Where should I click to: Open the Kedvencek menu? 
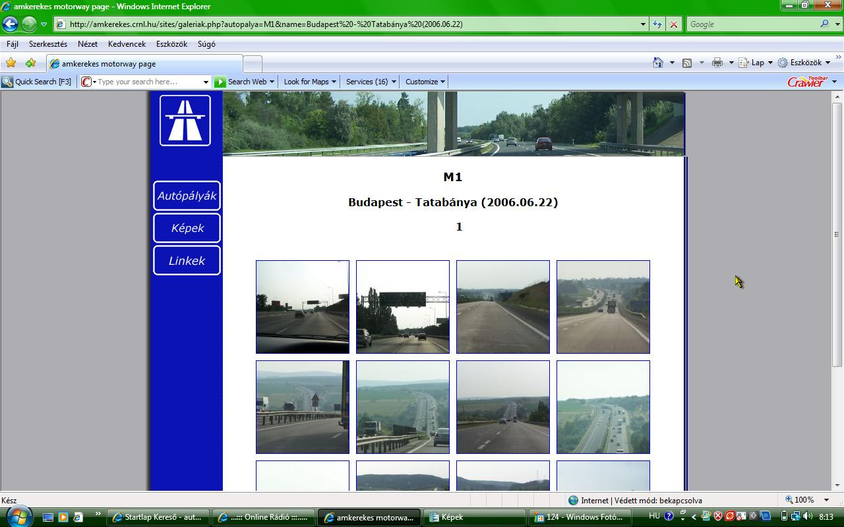click(127, 44)
